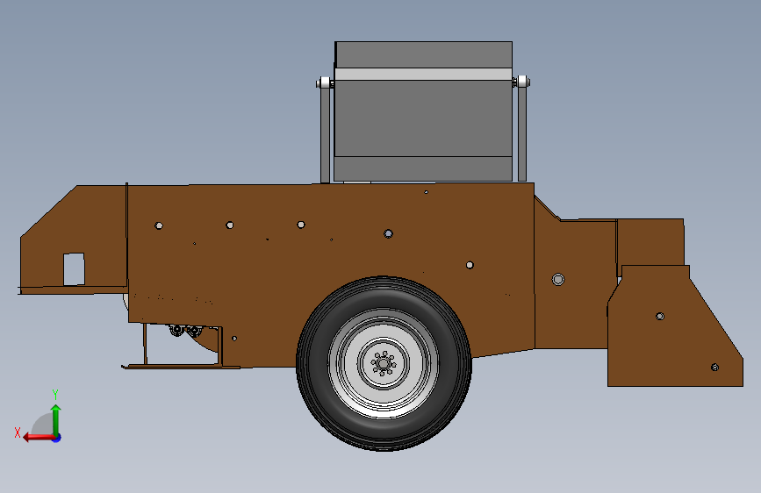
Task: Click the red X axis arrow of the triad
Action: tap(38, 437)
